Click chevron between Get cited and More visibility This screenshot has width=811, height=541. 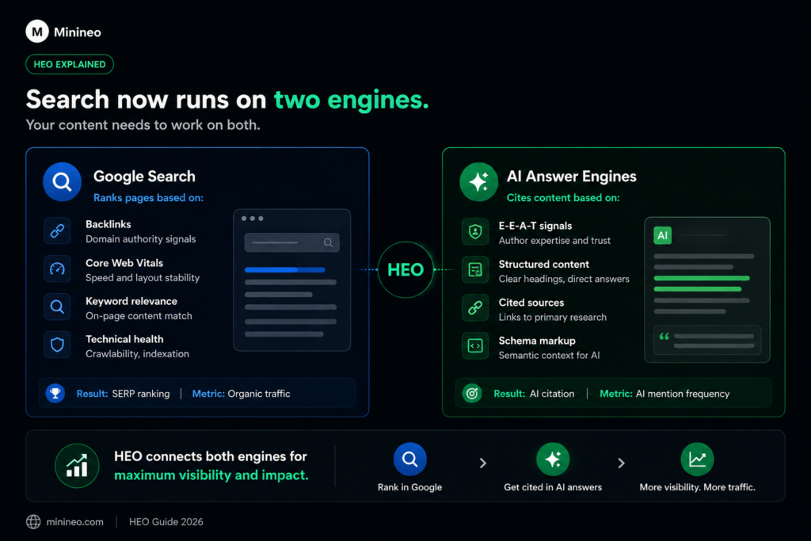(621, 463)
